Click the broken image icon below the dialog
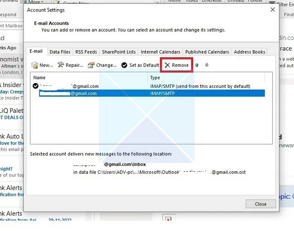 (168, 218)
